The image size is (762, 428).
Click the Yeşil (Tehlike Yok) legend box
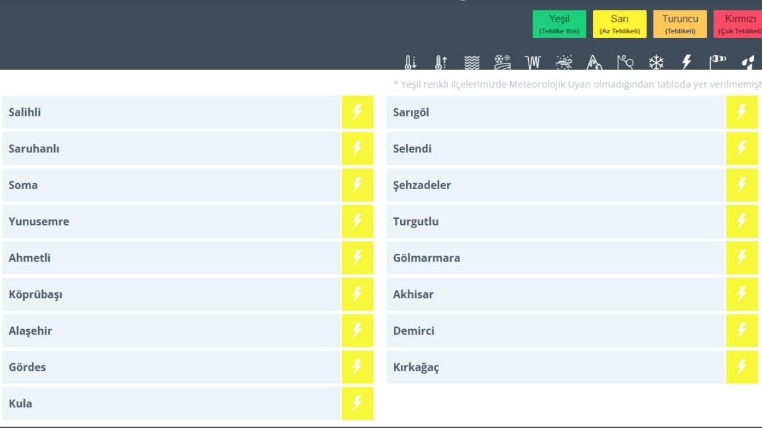coord(559,24)
